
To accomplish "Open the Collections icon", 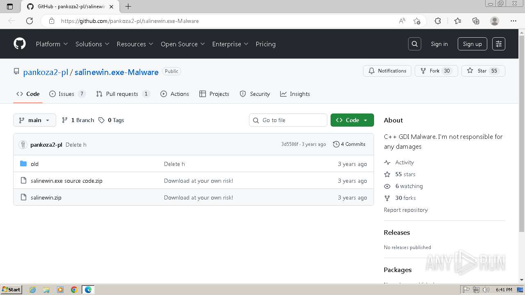I will coord(476,21).
